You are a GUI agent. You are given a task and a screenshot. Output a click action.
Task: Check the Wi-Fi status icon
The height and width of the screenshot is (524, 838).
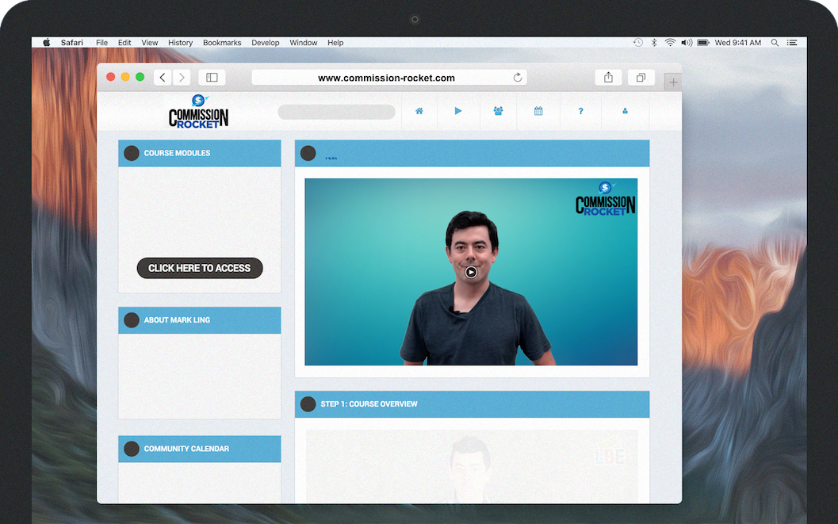click(670, 43)
